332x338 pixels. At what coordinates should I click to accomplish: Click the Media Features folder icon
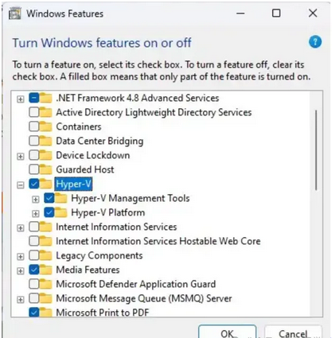coord(46,270)
